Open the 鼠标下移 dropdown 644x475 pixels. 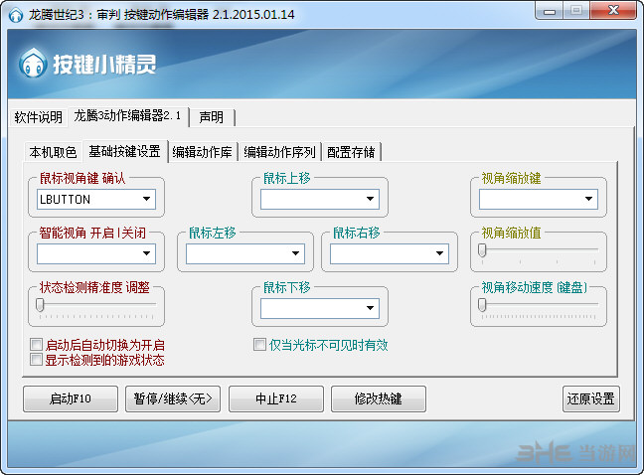320,308
